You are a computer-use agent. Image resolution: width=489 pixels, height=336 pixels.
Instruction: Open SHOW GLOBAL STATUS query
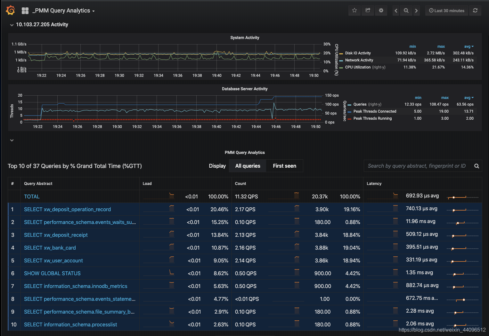52,273
